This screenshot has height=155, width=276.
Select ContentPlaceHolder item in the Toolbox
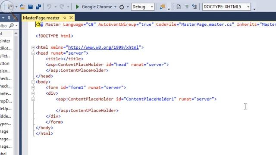(x=6, y=94)
